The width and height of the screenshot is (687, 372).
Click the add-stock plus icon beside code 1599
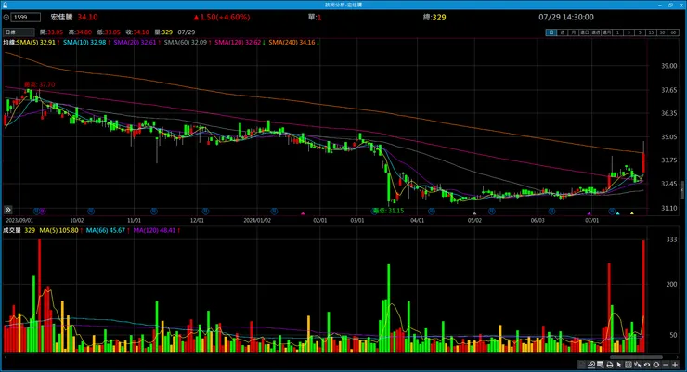(x=6, y=17)
